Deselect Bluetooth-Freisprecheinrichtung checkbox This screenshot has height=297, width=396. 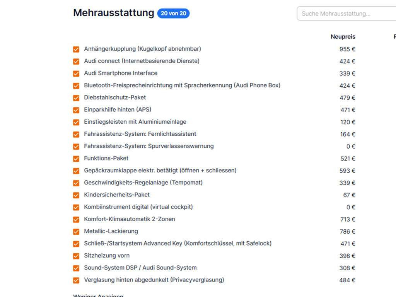[x=76, y=86]
